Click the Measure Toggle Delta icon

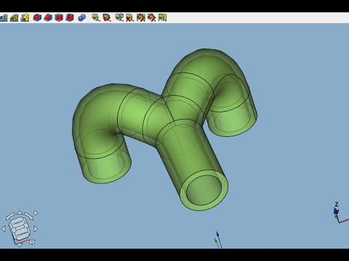(x=162, y=17)
